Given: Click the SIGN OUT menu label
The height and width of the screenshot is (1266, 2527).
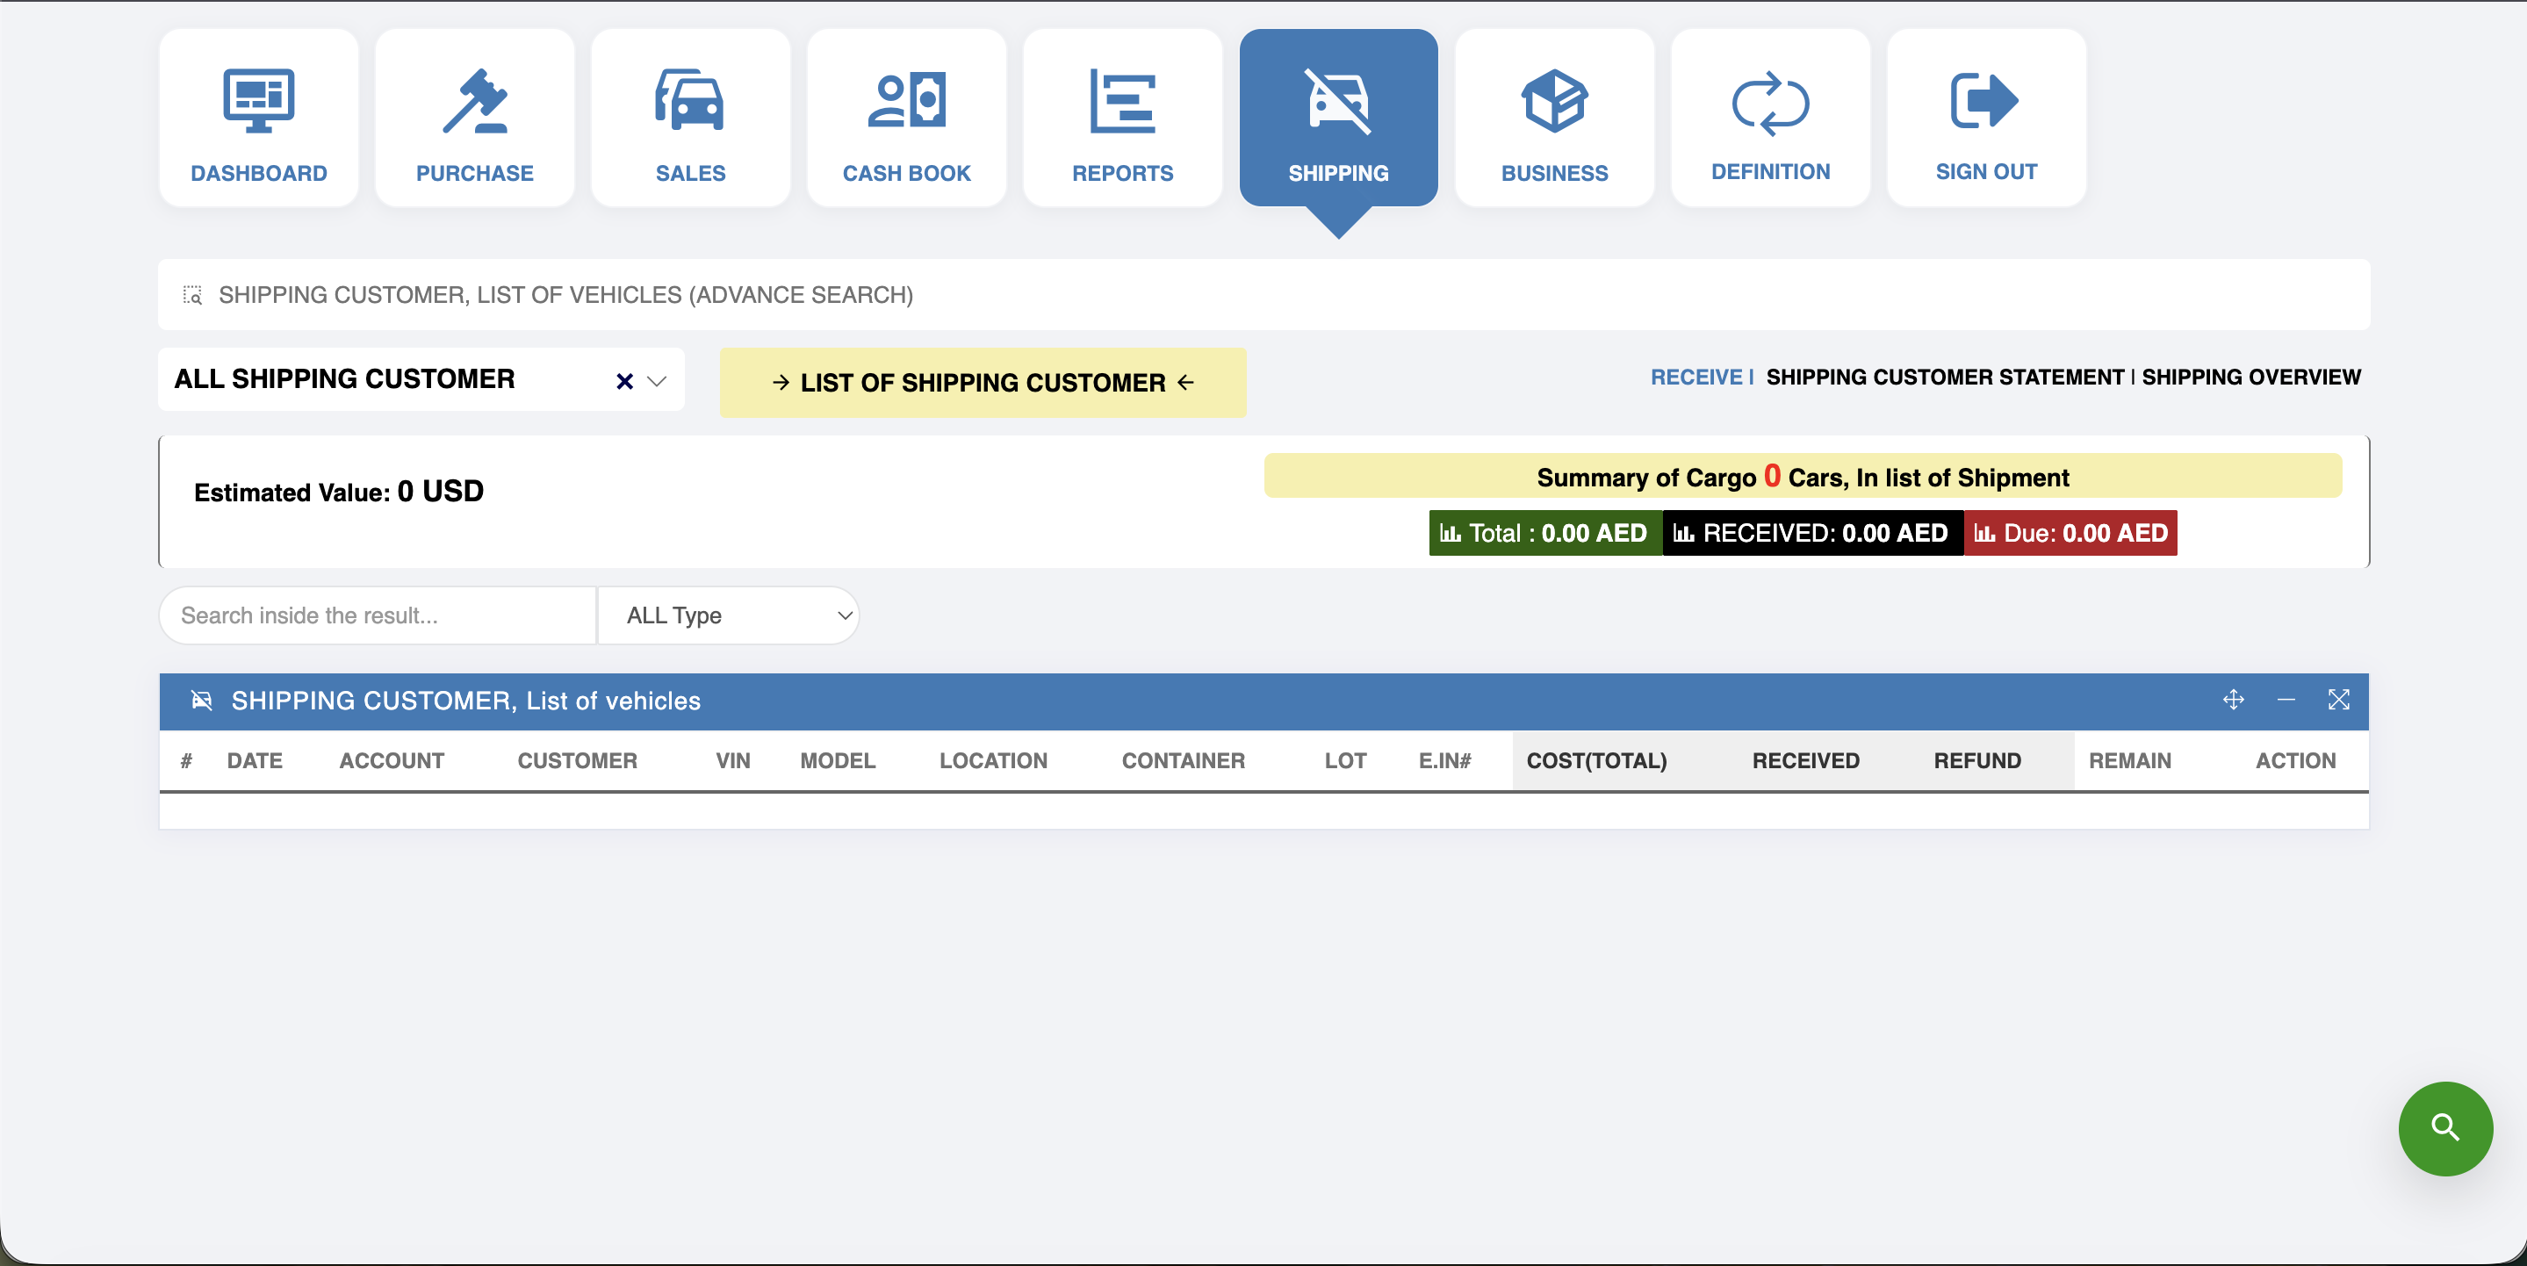Looking at the screenshot, I should tap(1985, 171).
